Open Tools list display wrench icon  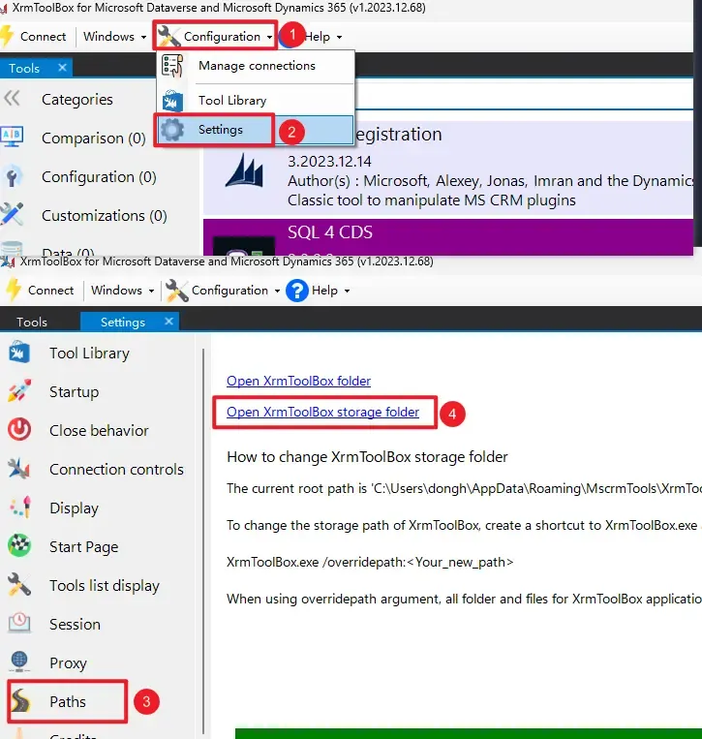(19, 586)
